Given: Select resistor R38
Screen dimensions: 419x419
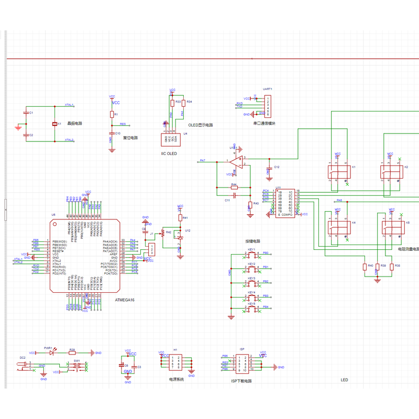Looking at the screenshot, I should [x=392, y=267].
